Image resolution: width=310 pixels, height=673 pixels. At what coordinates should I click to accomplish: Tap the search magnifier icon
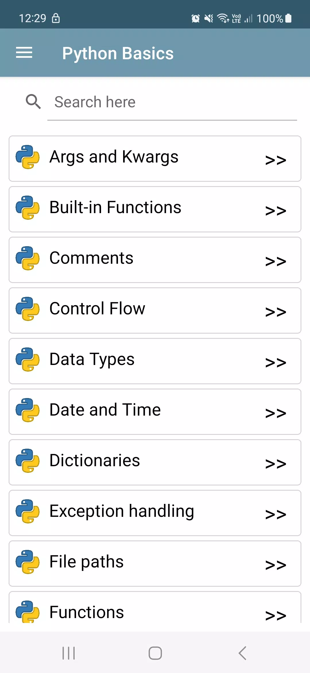click(33, 102)
